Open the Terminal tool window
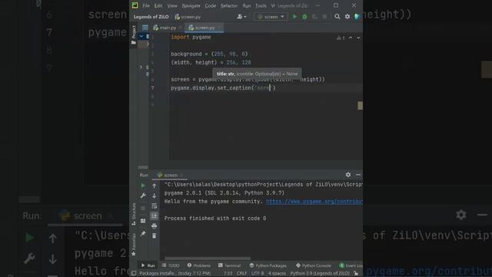This screenshot has height=277, width=492. point(229,265)
